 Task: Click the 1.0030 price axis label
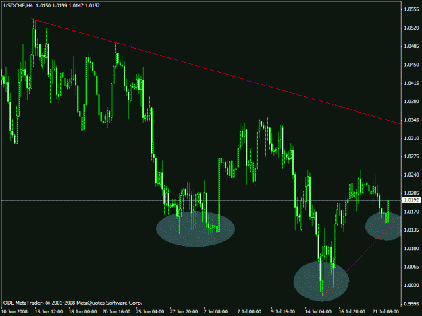coord(412,286)
